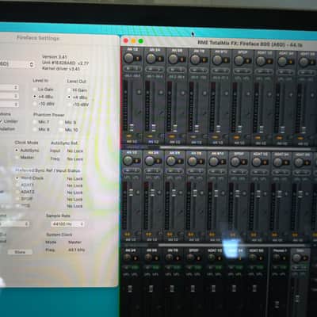Toggle the Limiter checkbox

tap(1, 121)
